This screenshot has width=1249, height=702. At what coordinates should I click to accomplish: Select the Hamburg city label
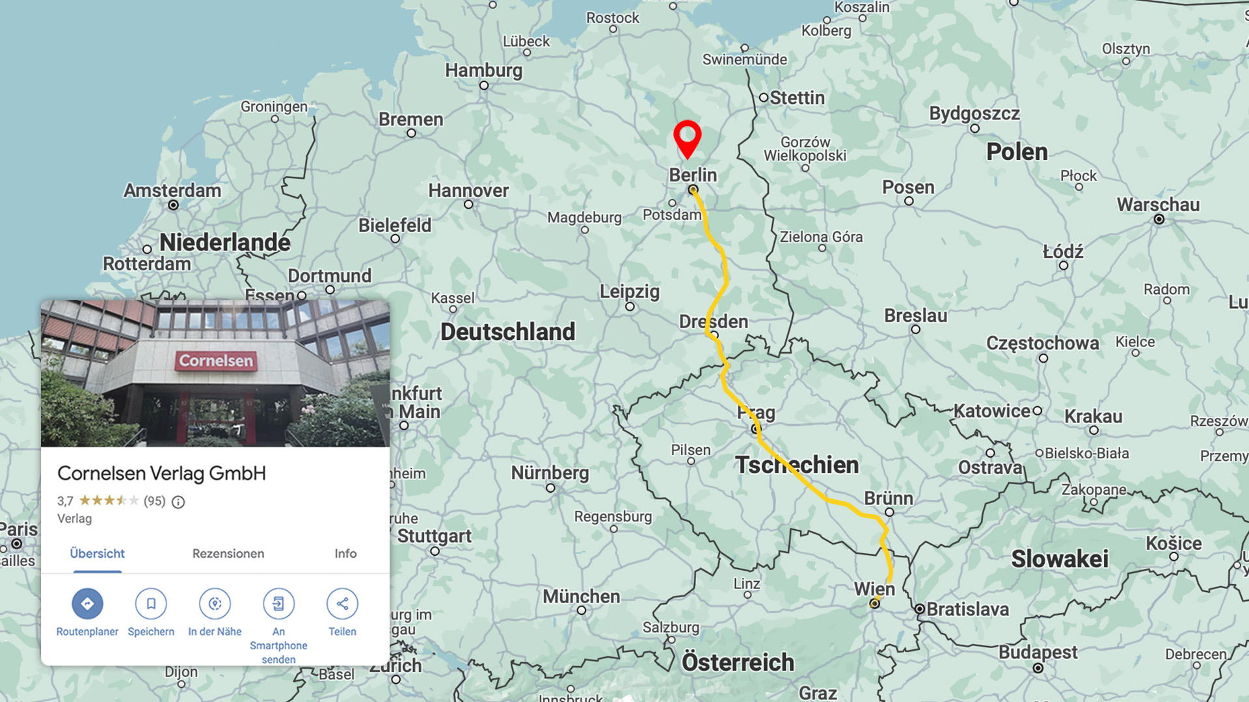click(483, 70)
